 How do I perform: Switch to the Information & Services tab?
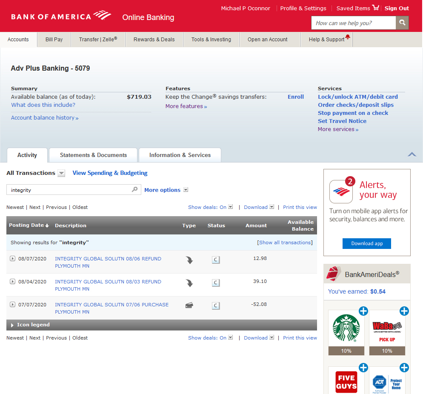pyautogui.click(x=180, y=155)
